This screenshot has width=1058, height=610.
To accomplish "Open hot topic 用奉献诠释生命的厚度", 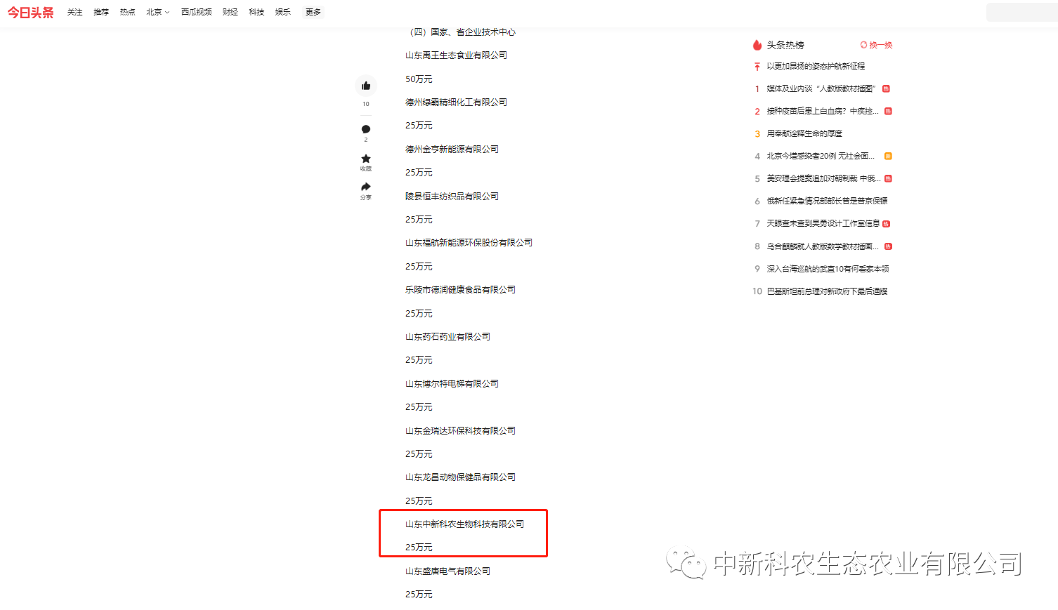I will (804, 133).
